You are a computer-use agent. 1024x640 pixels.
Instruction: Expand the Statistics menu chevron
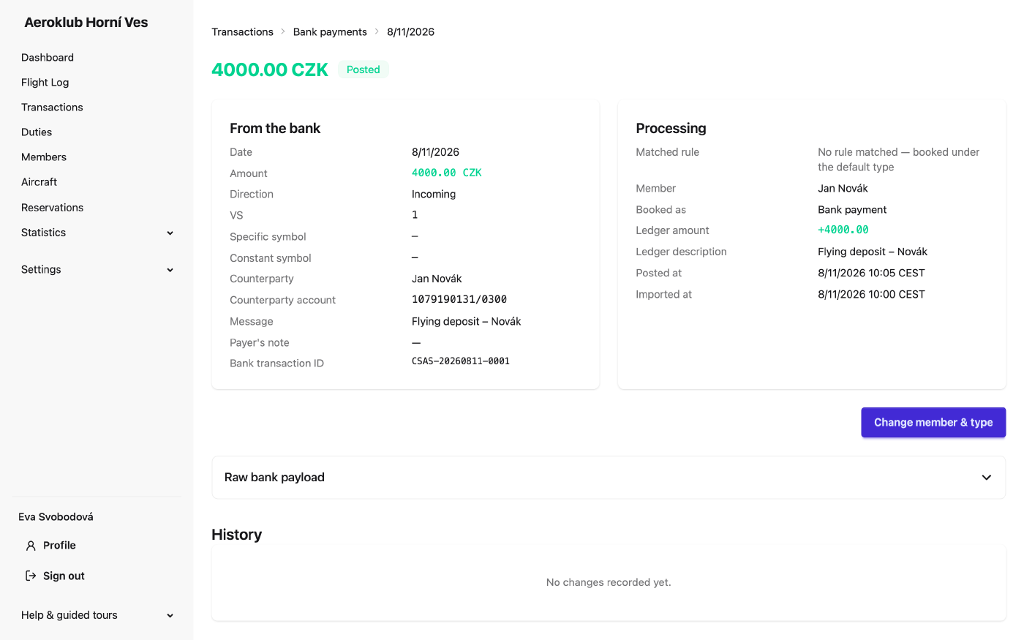[170, 233]
